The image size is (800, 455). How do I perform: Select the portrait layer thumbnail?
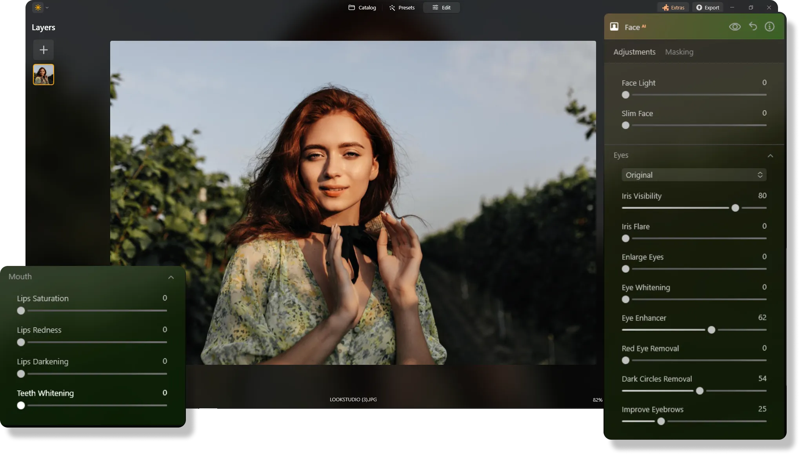(44, 75)
